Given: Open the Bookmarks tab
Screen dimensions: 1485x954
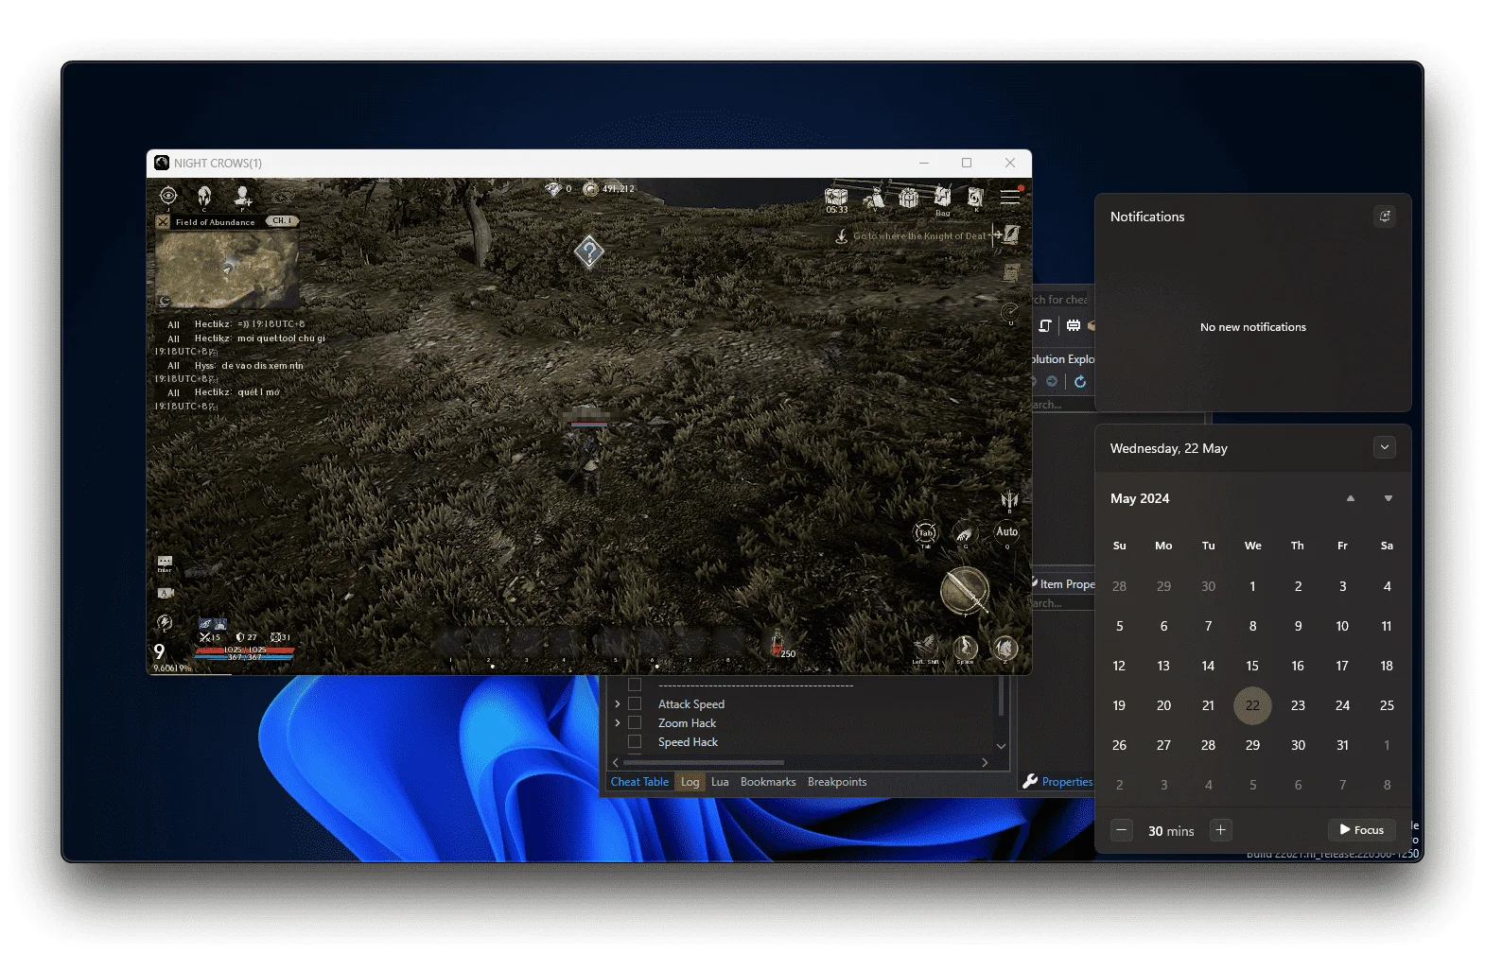Looking at the screenshot, I should [x=768, y=782].
